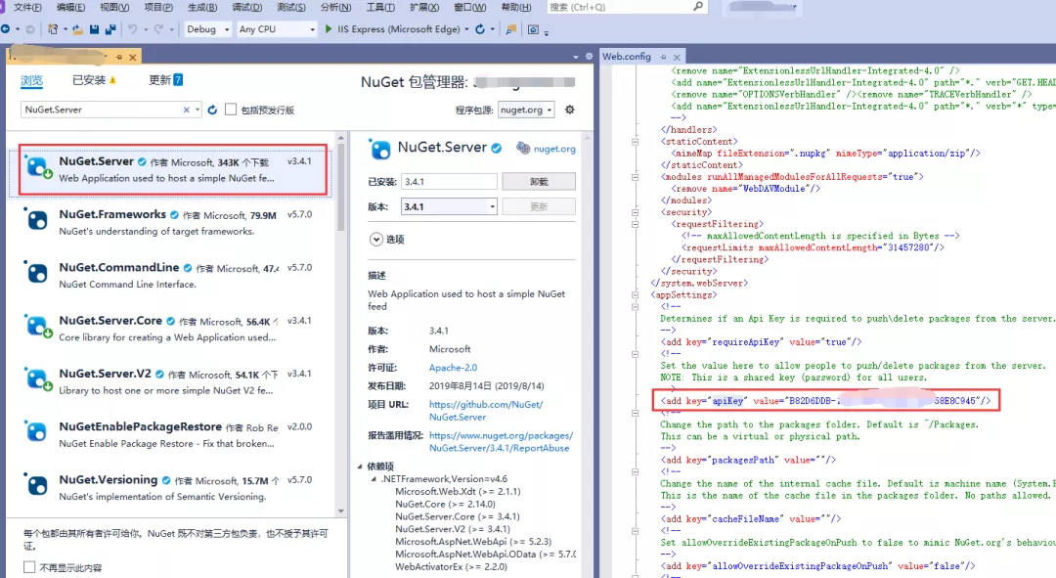This screenshot has width=1056, height=578.
Task: Expand the 选项 section
Action: point(376,240)
